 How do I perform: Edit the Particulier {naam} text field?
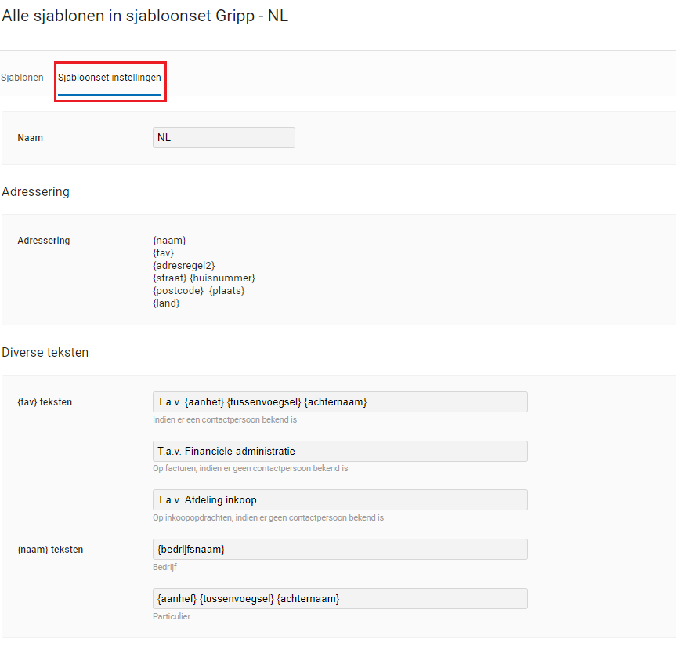340,598
